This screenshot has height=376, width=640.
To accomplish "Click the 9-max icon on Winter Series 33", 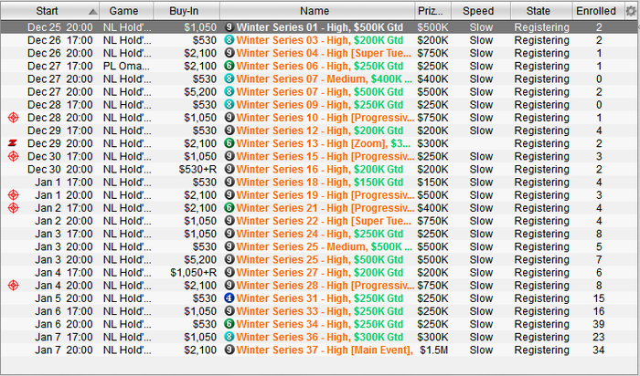I will 229,311.
